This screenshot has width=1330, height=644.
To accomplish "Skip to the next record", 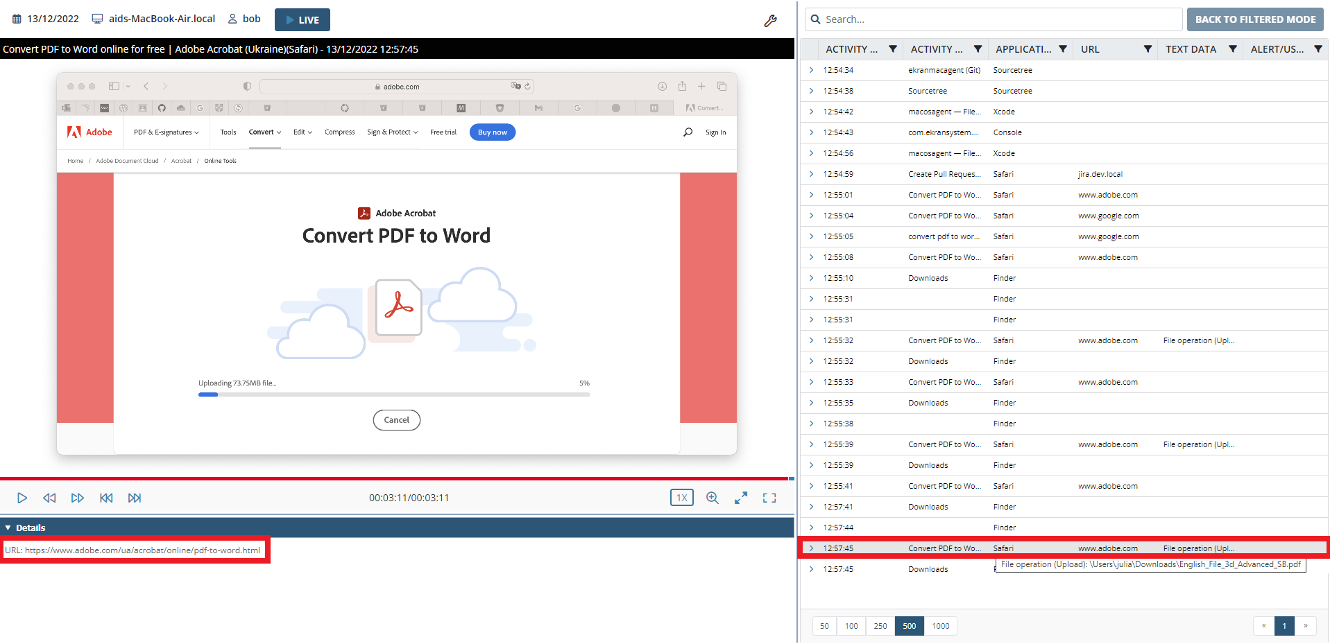I will pos(135,498).
